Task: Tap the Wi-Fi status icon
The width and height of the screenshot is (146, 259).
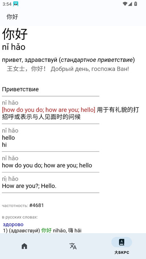Action: coord(125,4)
